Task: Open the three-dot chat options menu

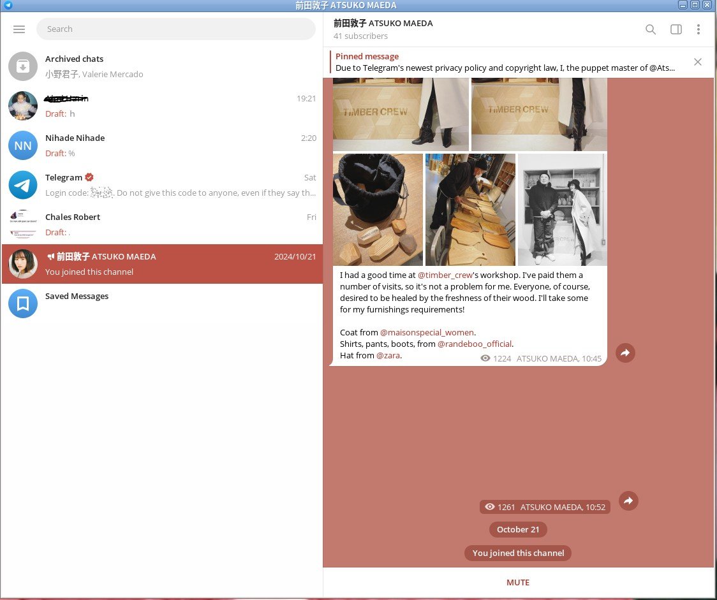Action: (699, 29)
